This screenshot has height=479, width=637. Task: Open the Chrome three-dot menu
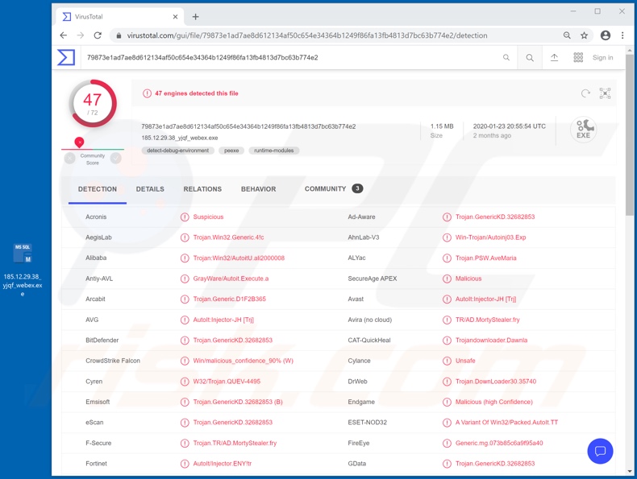(x=622, y=35)
